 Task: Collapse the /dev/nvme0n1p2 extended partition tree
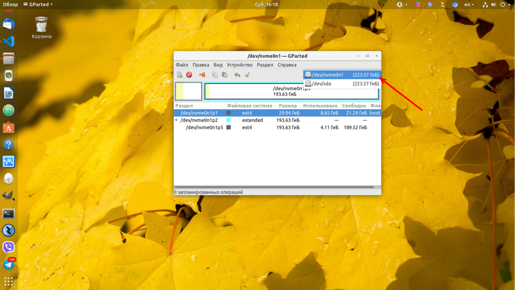[x=177, y=120]
